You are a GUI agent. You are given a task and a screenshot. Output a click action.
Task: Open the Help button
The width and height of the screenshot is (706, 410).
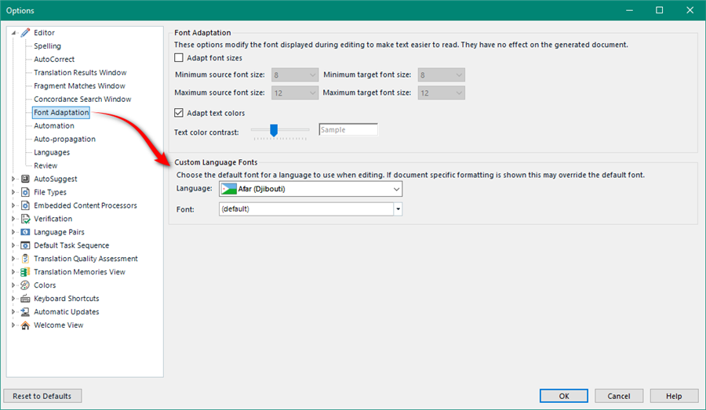point(674,396)
